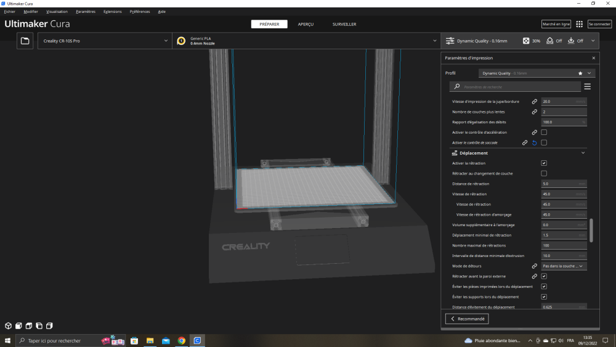Open the Paramètres menu
The width and height of the screenshot is (616, 347).
tap(86, 12)
